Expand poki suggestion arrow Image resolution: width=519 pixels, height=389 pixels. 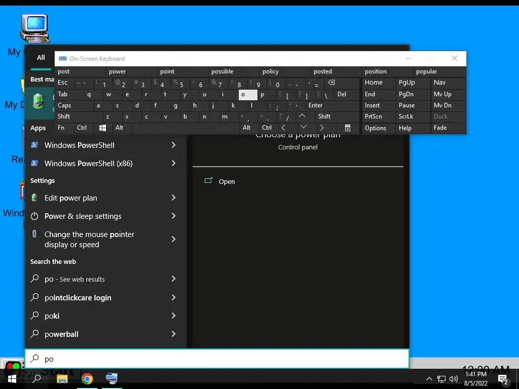173,316
